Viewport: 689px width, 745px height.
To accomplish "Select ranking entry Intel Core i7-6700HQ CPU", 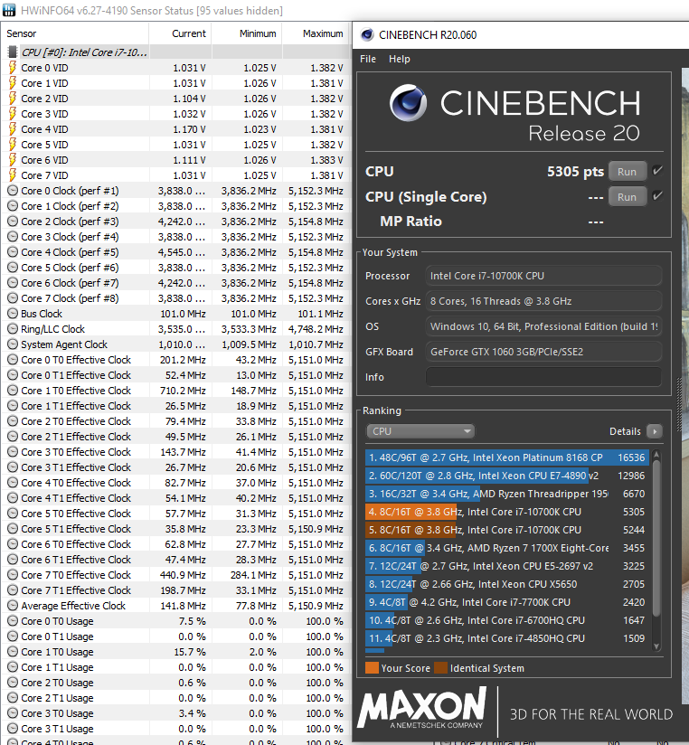I will [x=507, y=620].
